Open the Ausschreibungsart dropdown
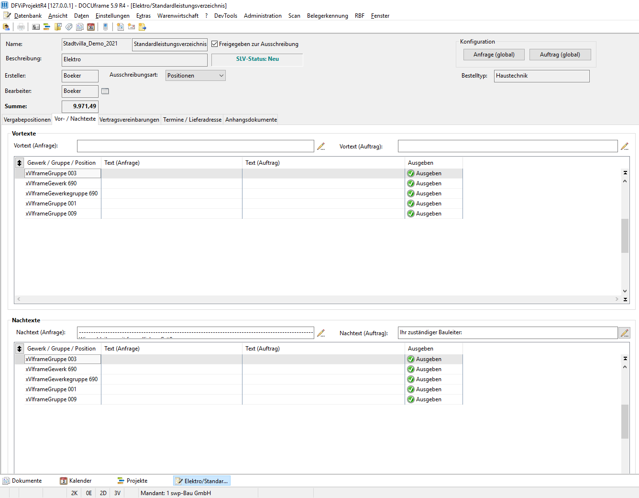 pyautogui.click(x=196, y=76)
